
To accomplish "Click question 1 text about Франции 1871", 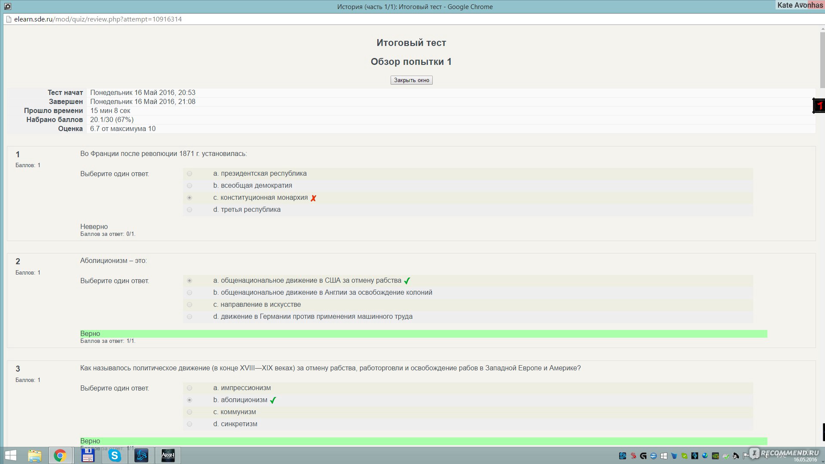I will point(163,154).
